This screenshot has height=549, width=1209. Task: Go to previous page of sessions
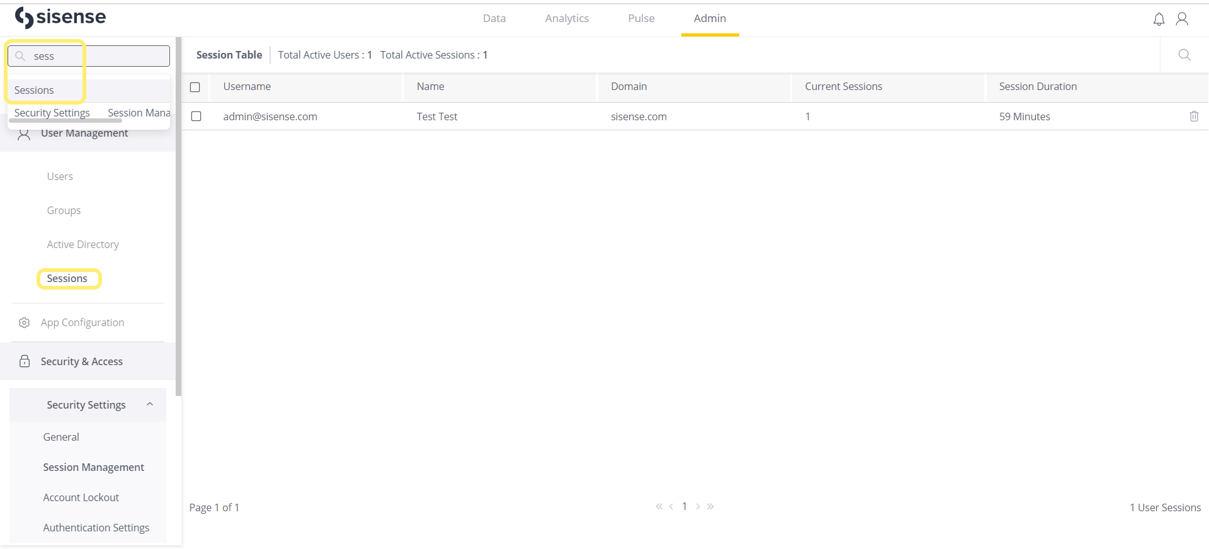(x=671, y=507)
